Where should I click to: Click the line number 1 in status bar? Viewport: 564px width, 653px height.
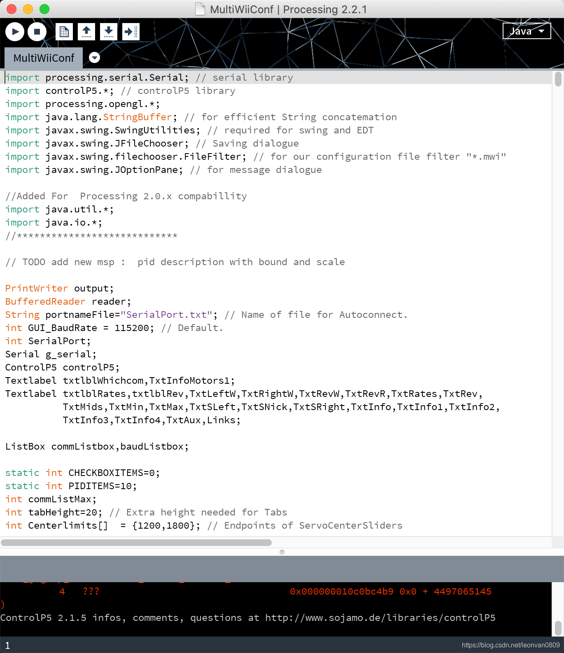(x=7, y=646)
